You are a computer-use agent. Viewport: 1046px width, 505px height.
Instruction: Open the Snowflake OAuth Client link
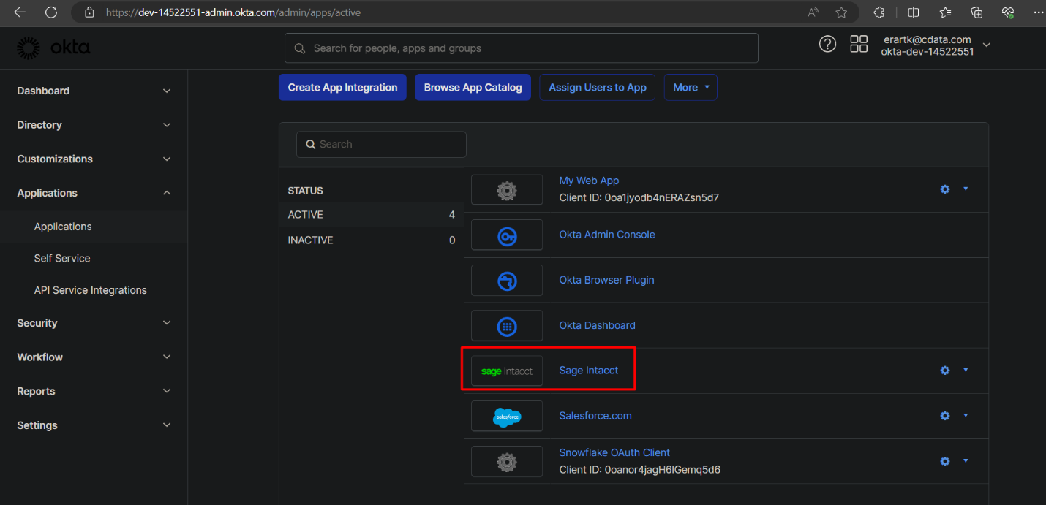(x=614, y=452)
